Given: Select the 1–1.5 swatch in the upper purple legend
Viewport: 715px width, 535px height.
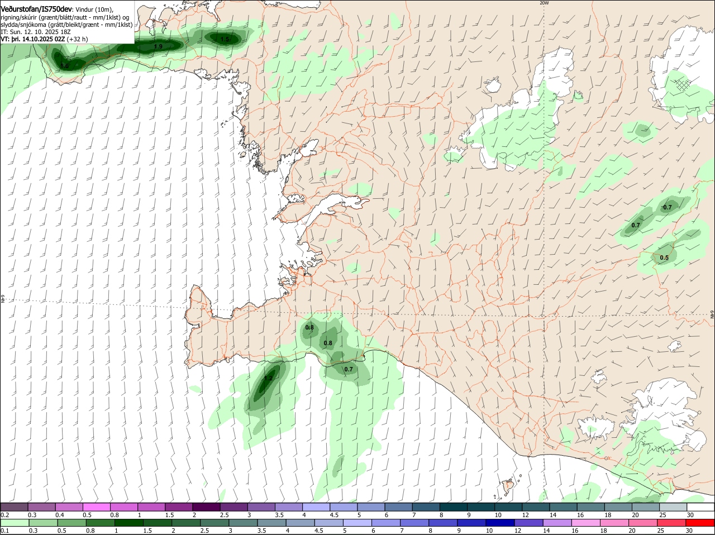Looking at the screenshot, I should click(151, 507).
